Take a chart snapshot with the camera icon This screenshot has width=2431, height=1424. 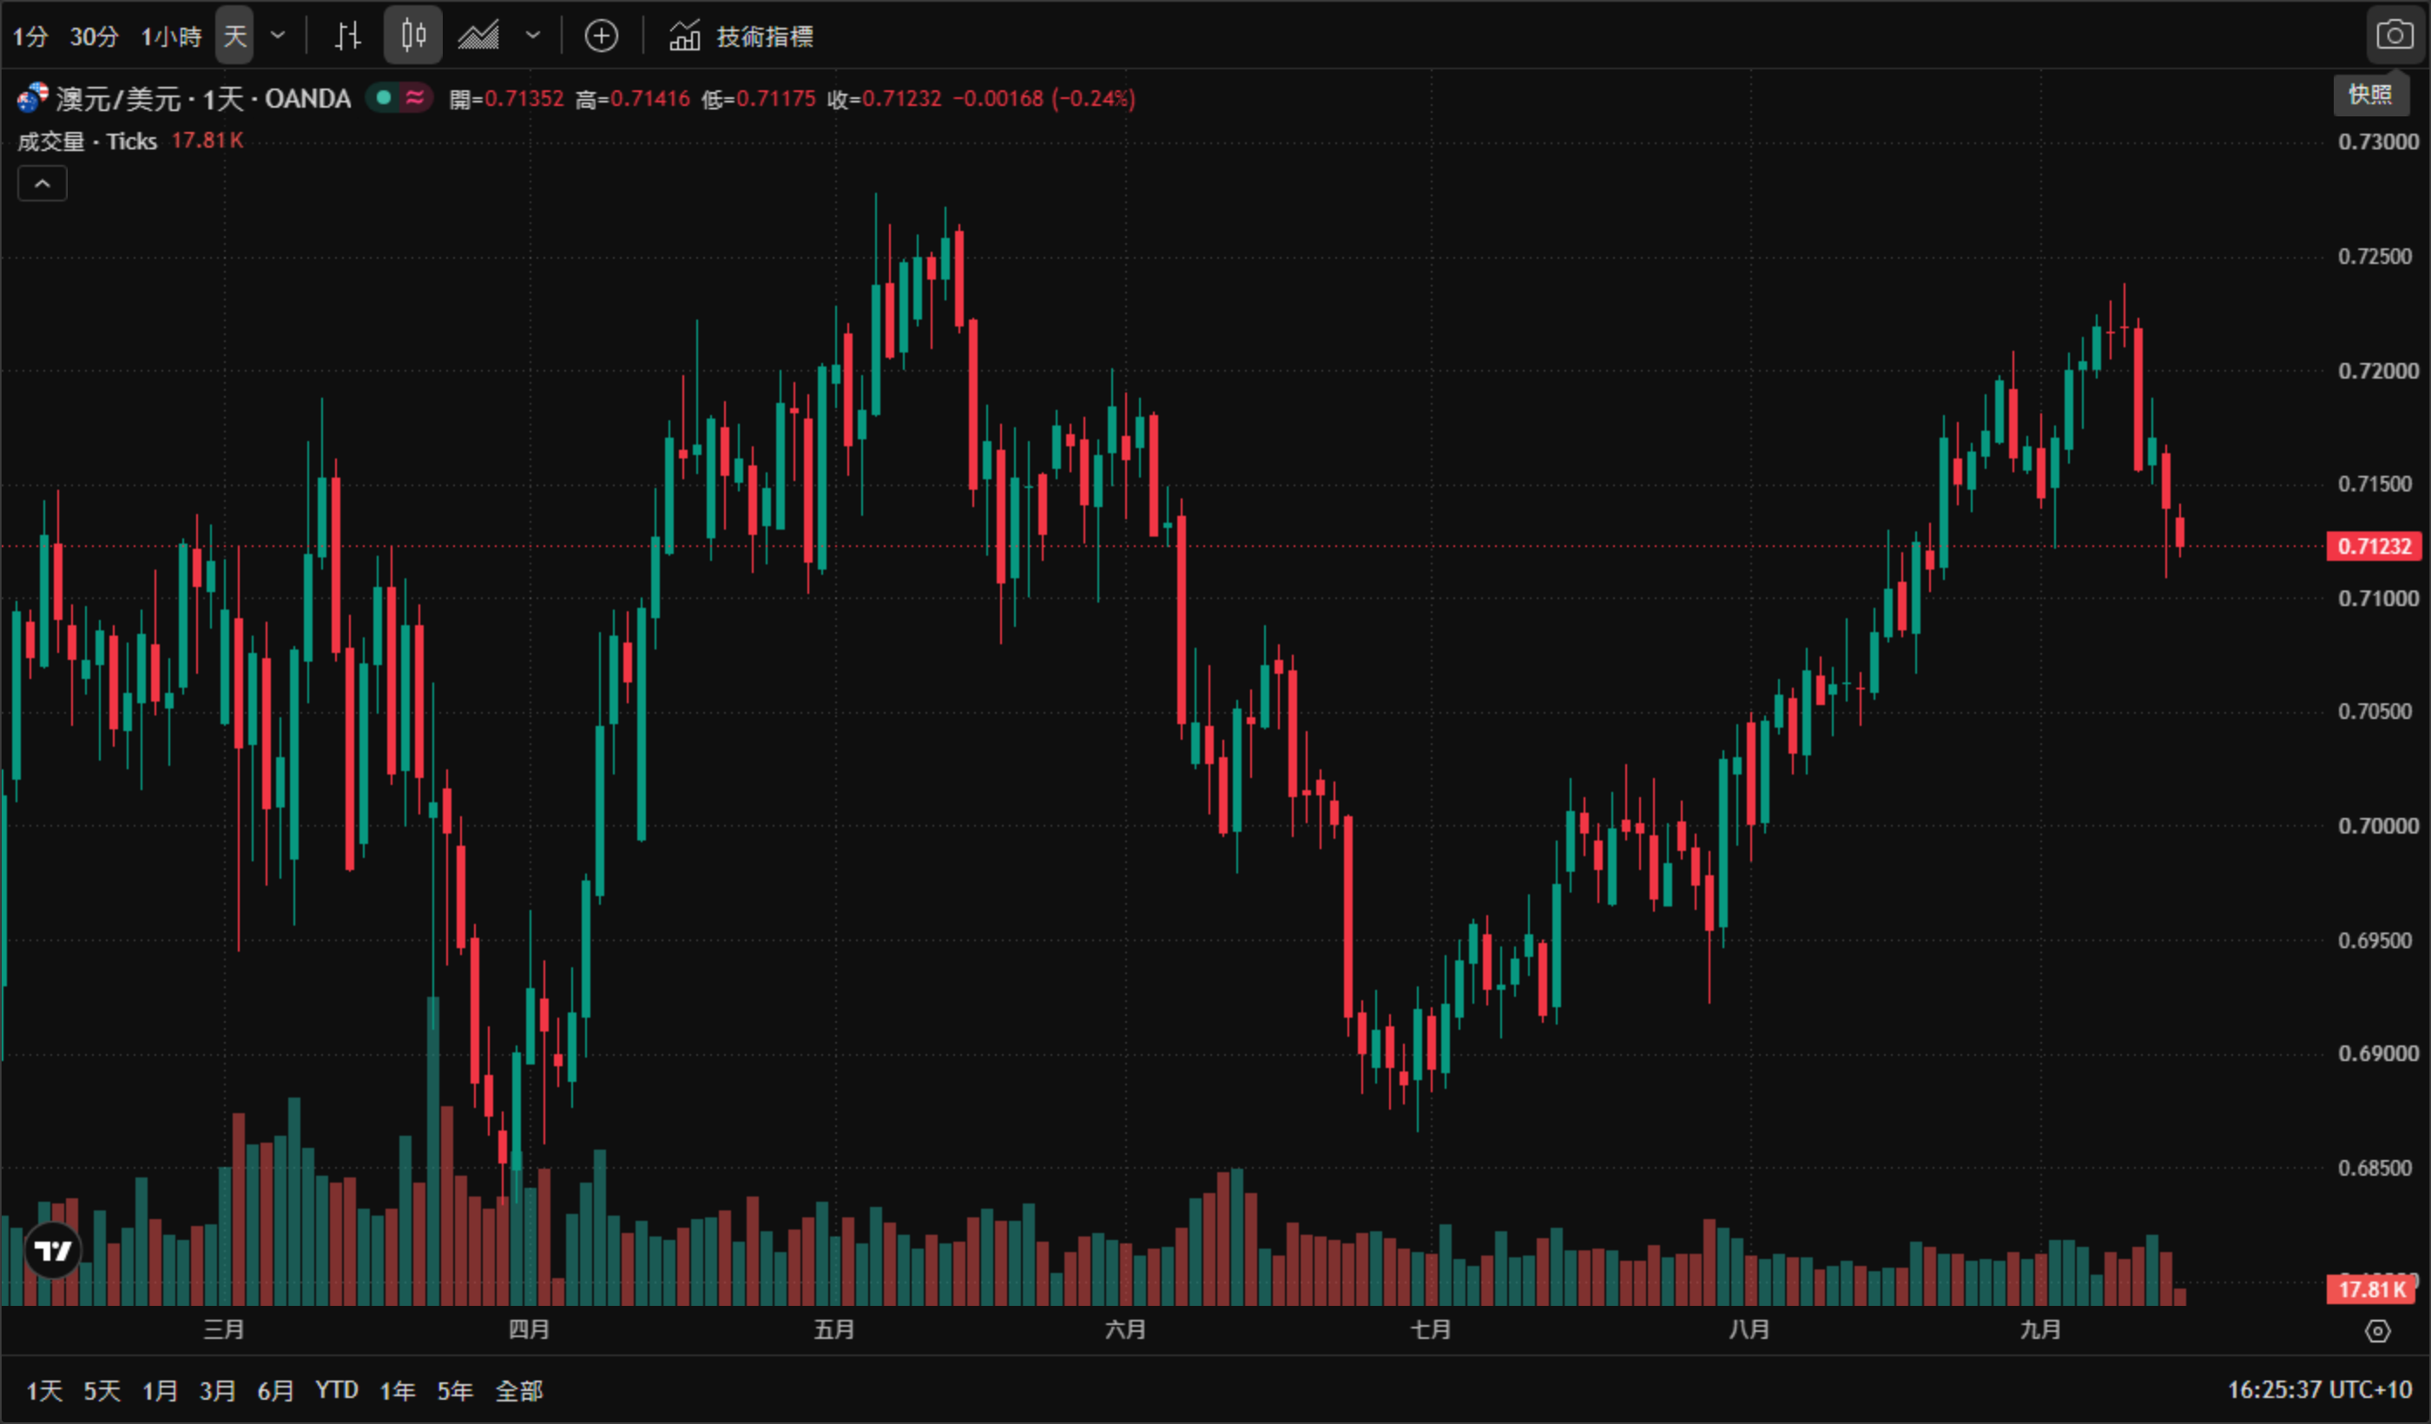coord(2395,36)
